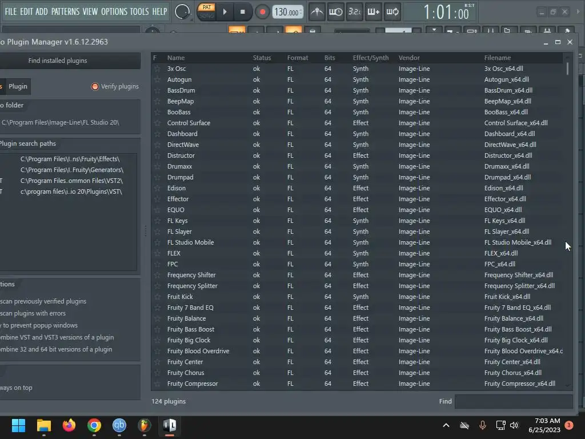Toggle Verify plugins option

(115, 86)
